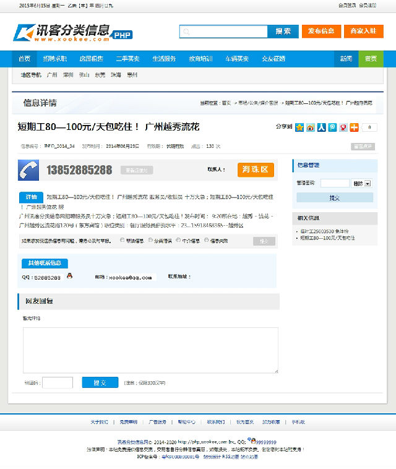
Task: Click inside the comment text area
Action: pyautogui.click(x=150, y=350)
